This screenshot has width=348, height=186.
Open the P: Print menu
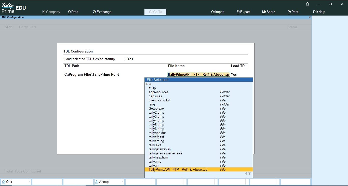[x=293, y=12]
